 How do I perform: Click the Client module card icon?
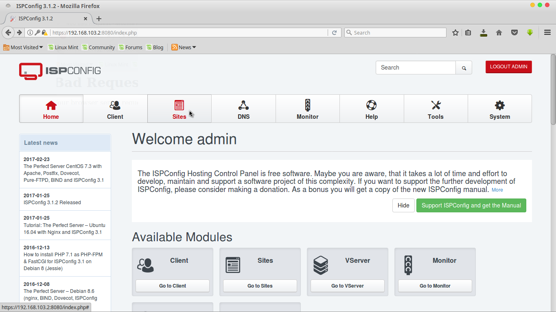145,265
